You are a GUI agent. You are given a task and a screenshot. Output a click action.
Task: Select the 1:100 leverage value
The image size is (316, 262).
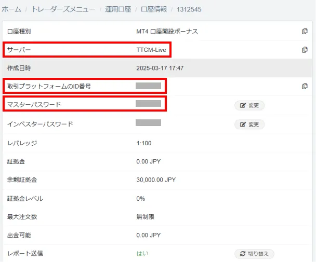point(143,143)
